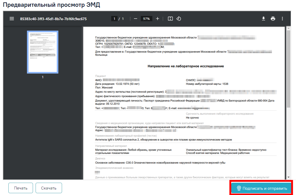Image resolution: width=296 pixels, height=195 pixels.
Task: Open the PDF viewer sidebar menu
Action: tap(12, 19)
